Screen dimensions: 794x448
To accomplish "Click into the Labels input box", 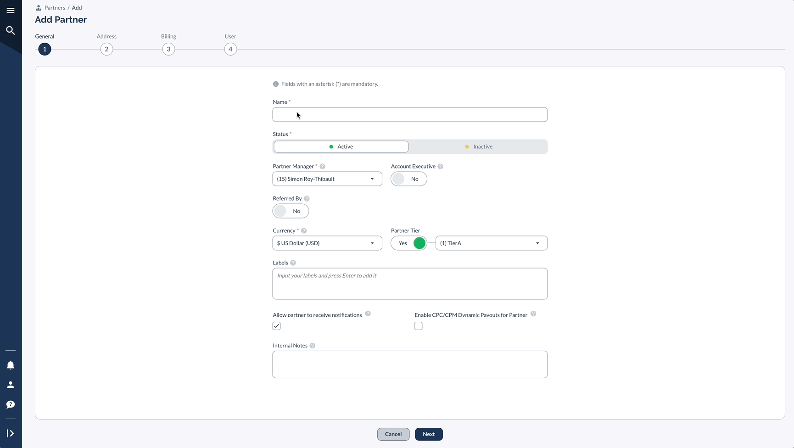I will (410, 284).
